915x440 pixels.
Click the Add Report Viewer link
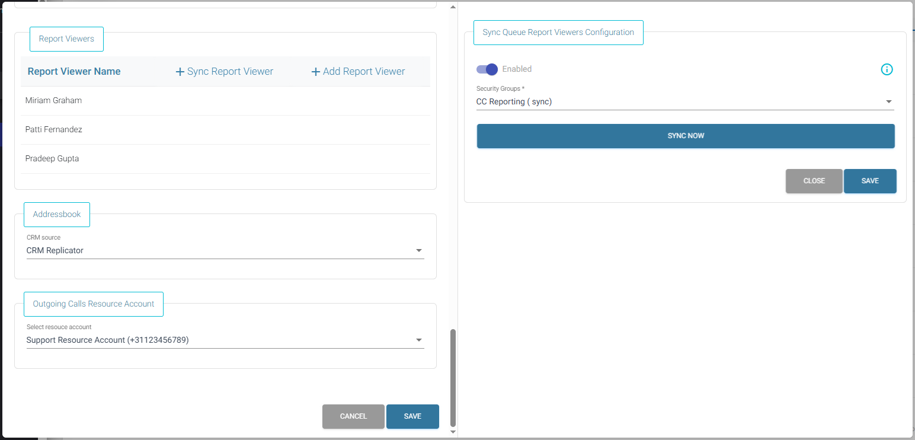point(358,72)
